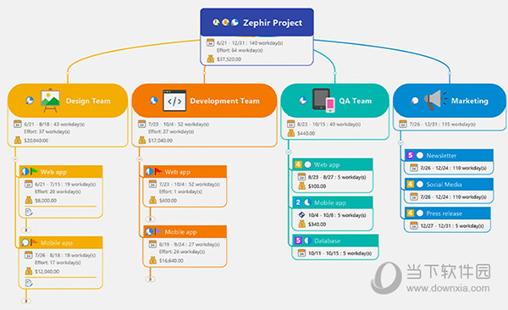Select the Newsletter subtopic label
Image resolution: width=508 pixels, height=310 pixels.
441,155
